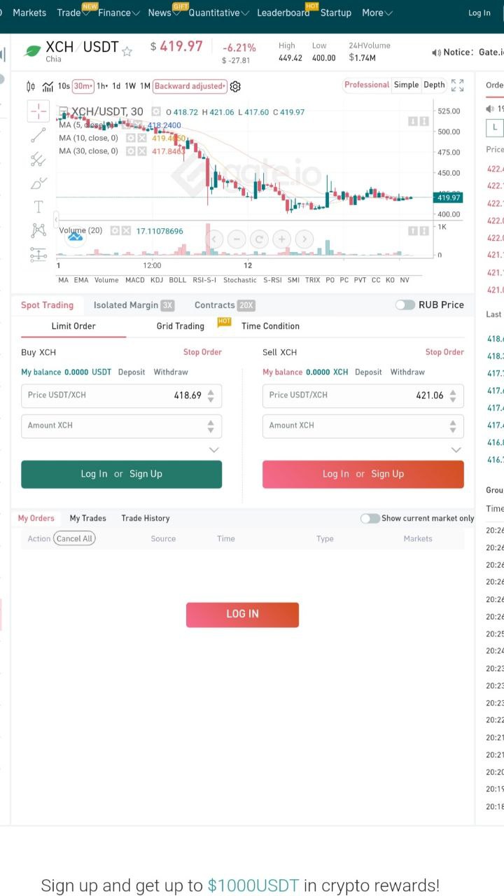Viewport: 504px width, 896px height.
Task: Select 1W chart interval
Action: (x=130, y=86)
